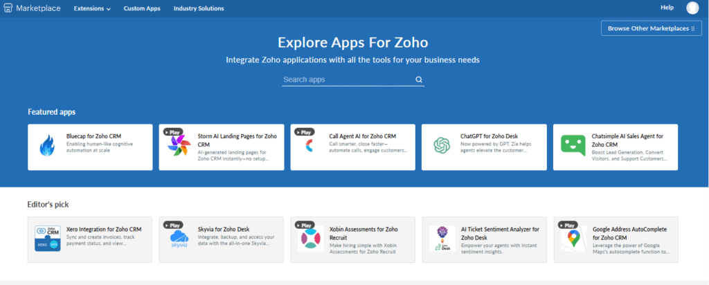709x285 pixels.
Task: Click the search magnifier icon
Action: [x=419, y=80]
